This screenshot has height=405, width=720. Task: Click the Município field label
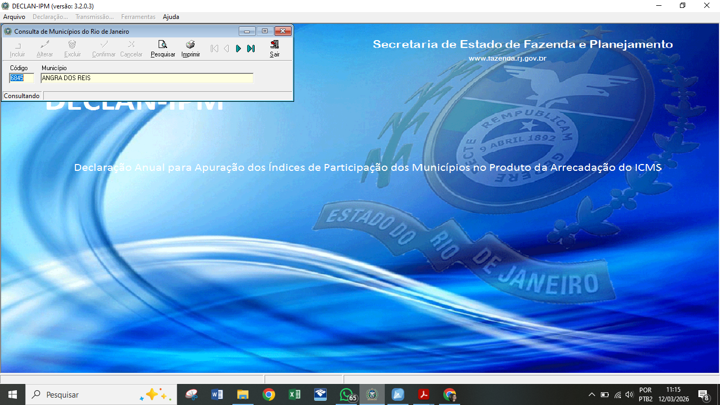[x=54, y=68]
